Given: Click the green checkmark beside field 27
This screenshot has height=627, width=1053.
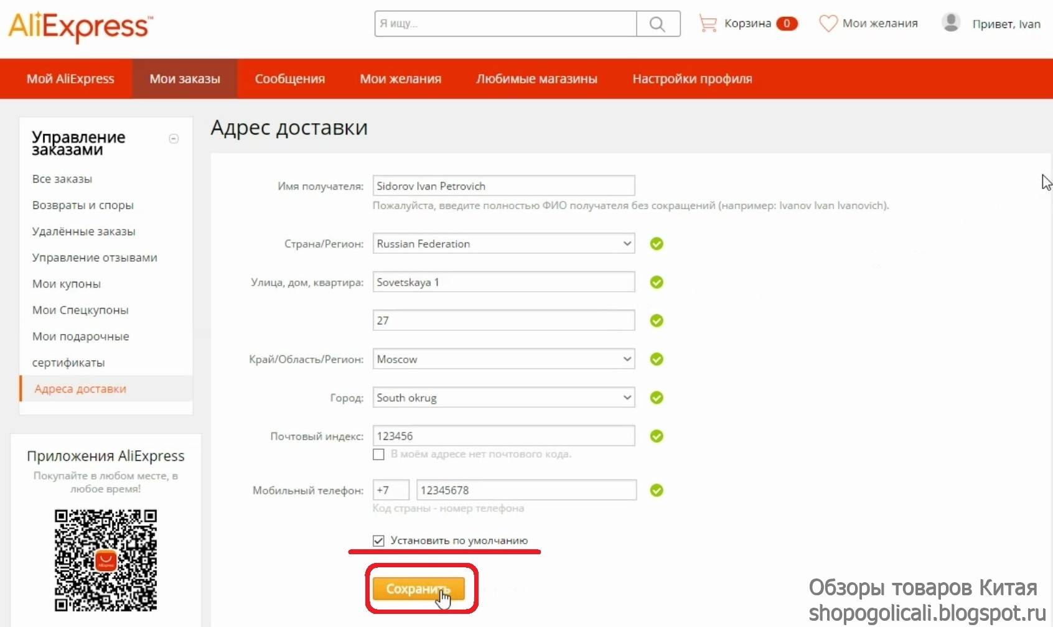Looking at the screenshot, I should coord(657,320).
